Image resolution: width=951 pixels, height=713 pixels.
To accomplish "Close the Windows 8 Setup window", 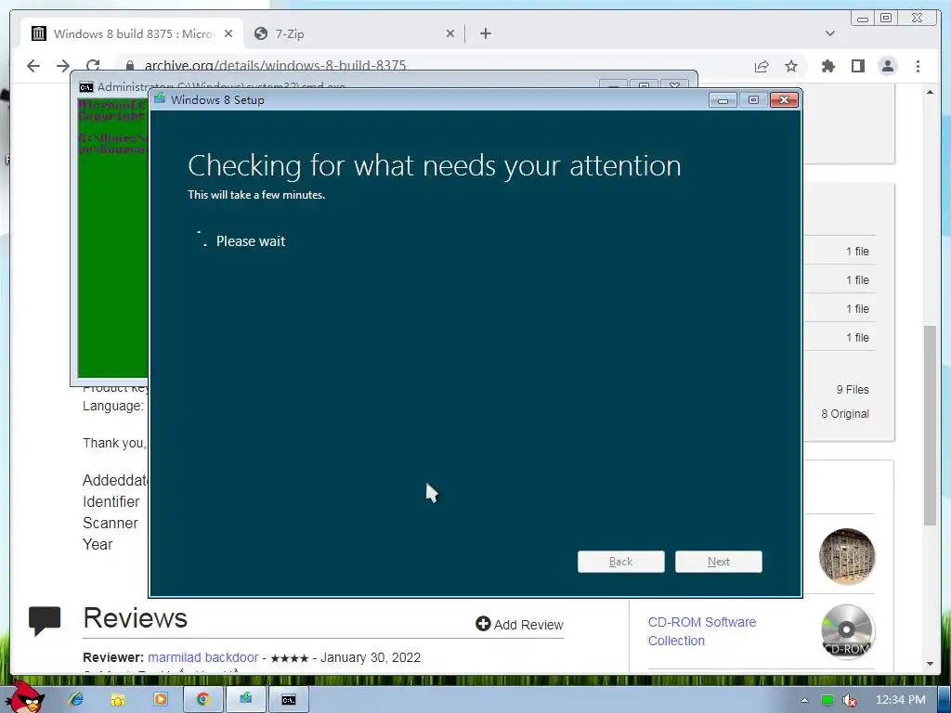I will click(784, 100).
